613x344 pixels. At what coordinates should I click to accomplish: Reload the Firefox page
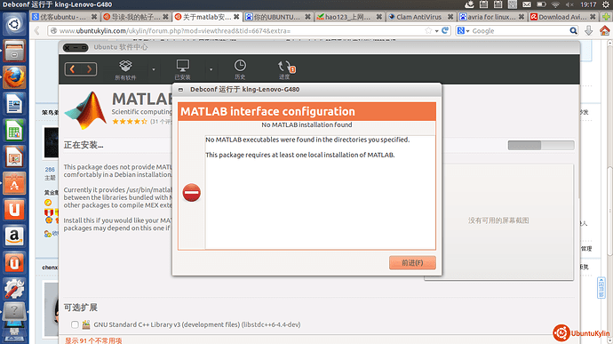(x=445, y=30)
